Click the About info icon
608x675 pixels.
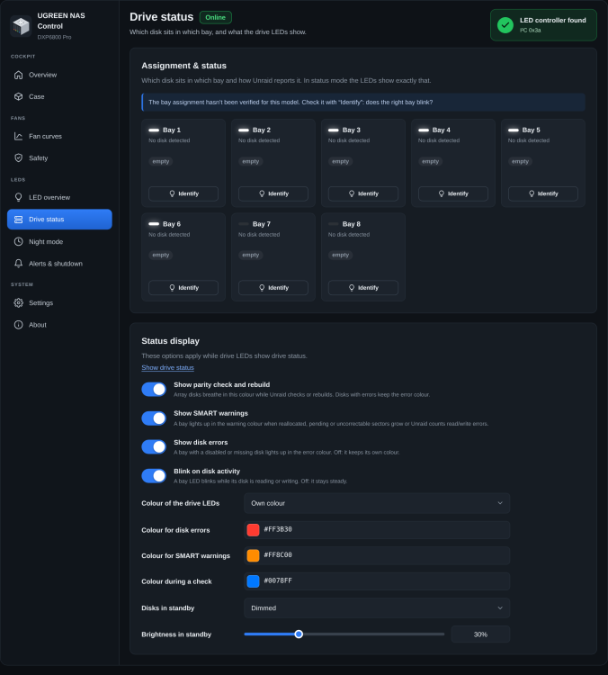pyautogui.click(x=19, y=325)
